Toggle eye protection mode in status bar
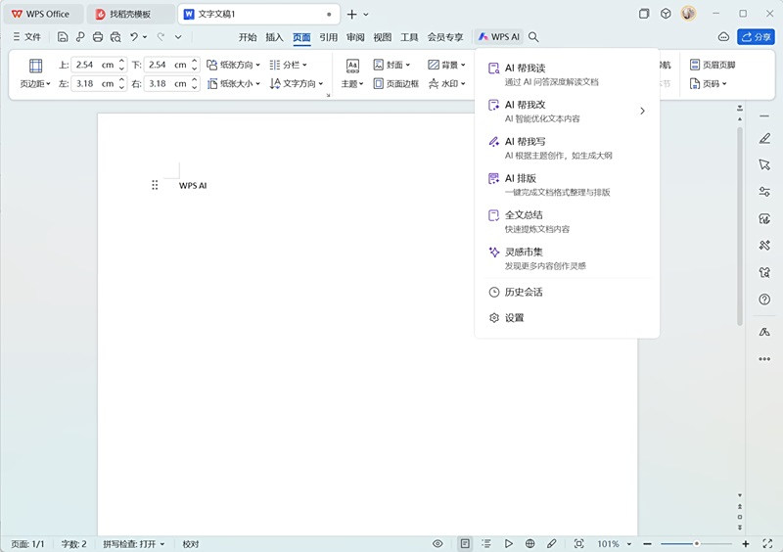Viewport: 783px width, 552px height. click(x=438, y=543)
